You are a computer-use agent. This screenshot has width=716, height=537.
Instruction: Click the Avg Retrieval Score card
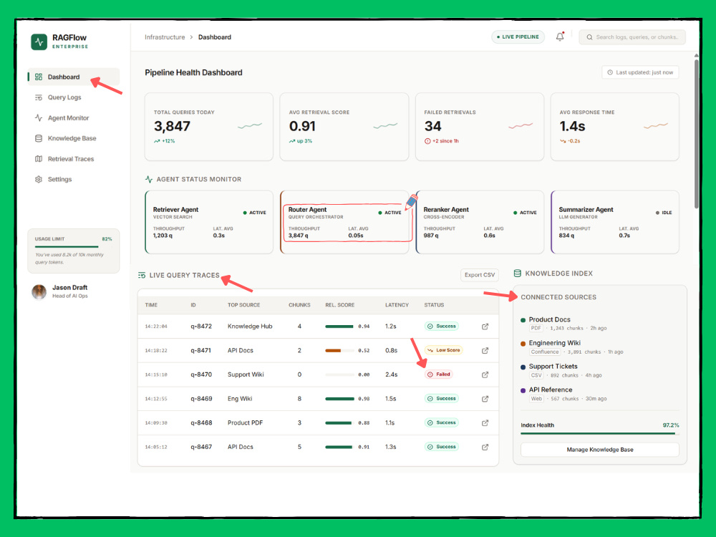point(344,127)
